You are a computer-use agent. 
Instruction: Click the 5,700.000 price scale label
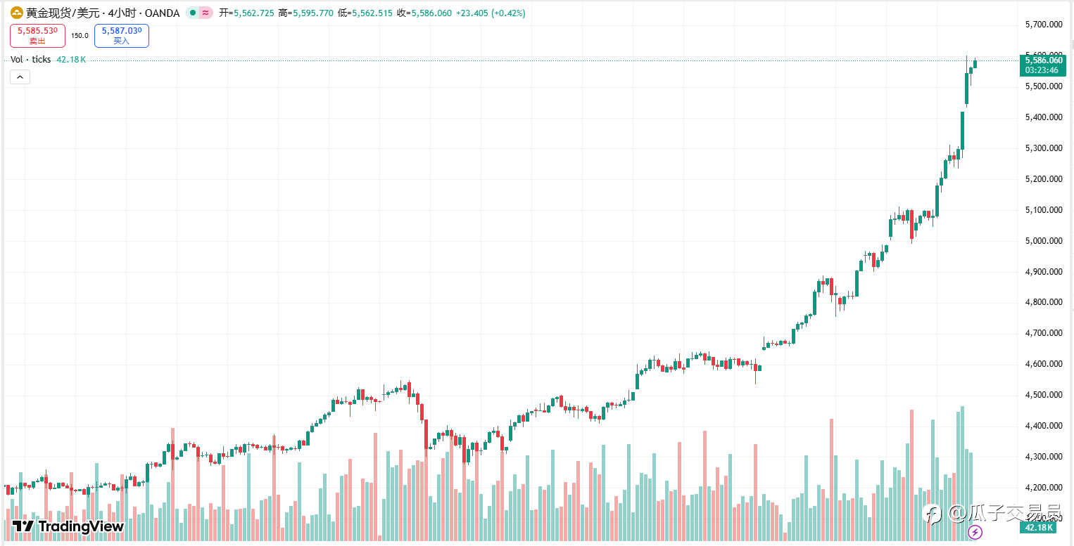[x=1043, y=25]
